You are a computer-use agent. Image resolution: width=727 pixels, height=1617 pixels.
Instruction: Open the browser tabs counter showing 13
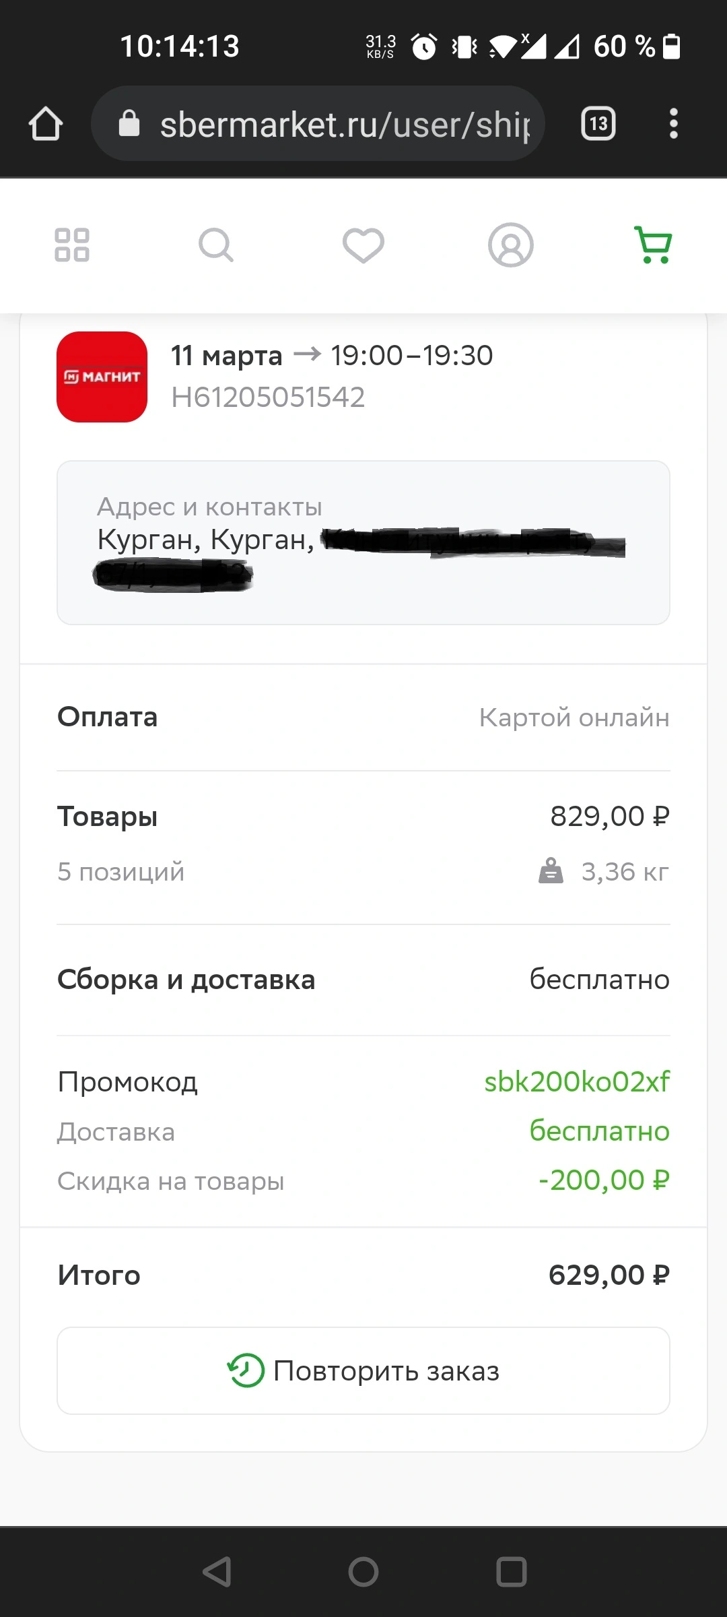598,123
